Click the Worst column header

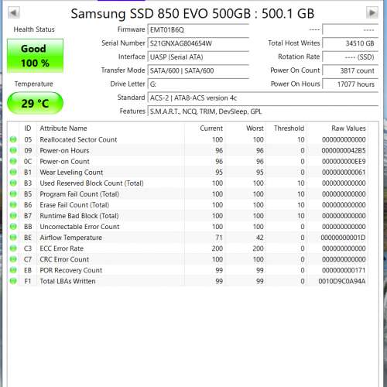tap(255, 128)
